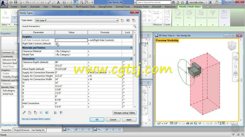Open the Type name dropdown list
This screenshot has height=137, width=245.
point(117,20)
